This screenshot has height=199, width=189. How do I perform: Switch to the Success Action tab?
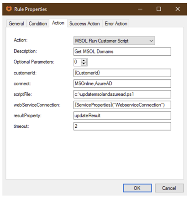pyautogui.click(x=84, y=24)
